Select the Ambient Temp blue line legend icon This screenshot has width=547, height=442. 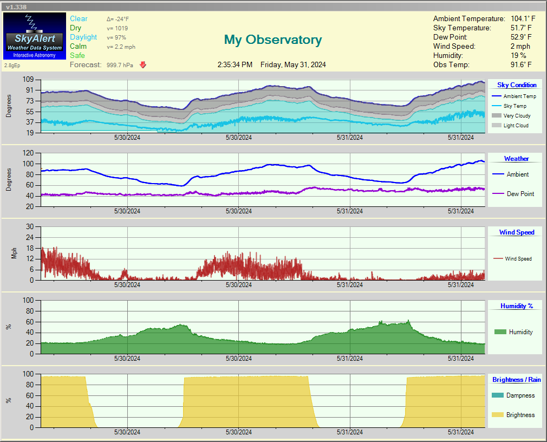point(497,96)
